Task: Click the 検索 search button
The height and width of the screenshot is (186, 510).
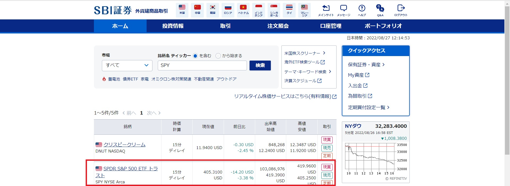Action: pos(260,65)
